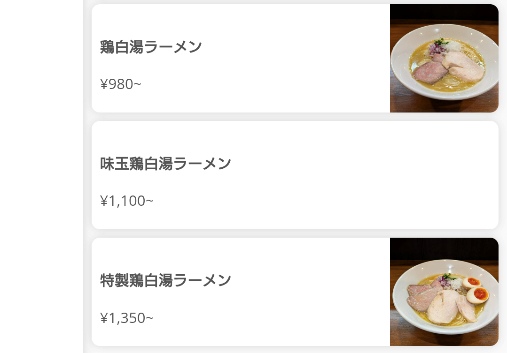Click the red onion topping in the ¥980 ramen photo
507x353 pixels.
coord(434,47)
